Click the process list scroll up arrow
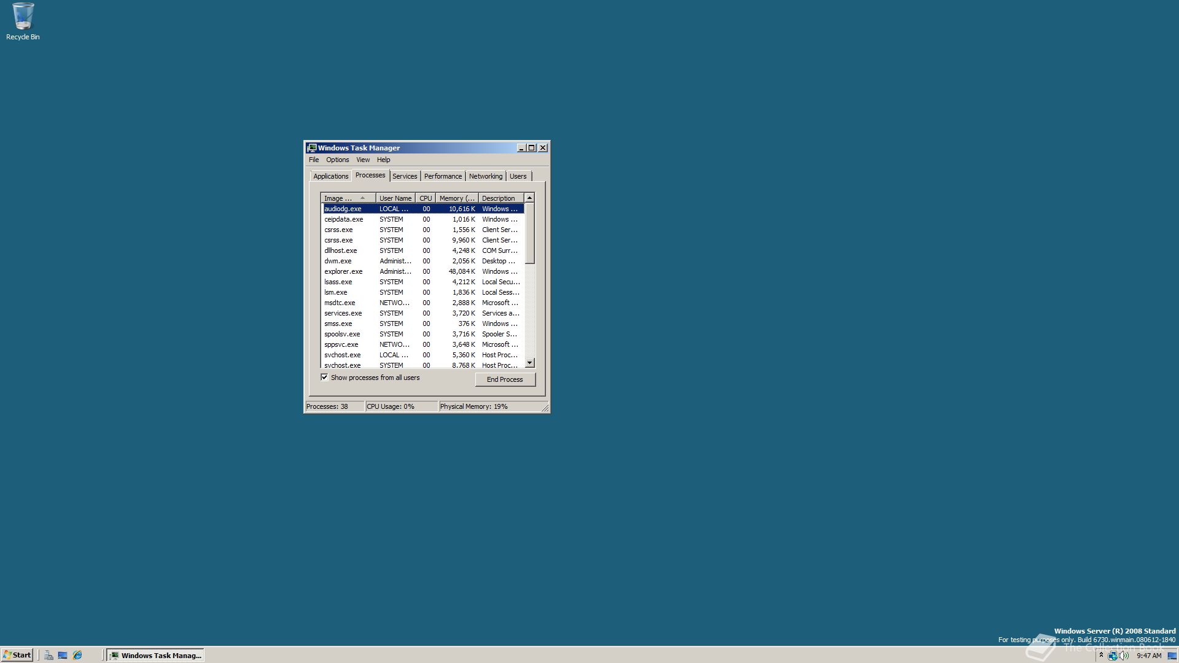Viewport: 1179px width, 663px height. pyautogui.click(x=529, y=198)
